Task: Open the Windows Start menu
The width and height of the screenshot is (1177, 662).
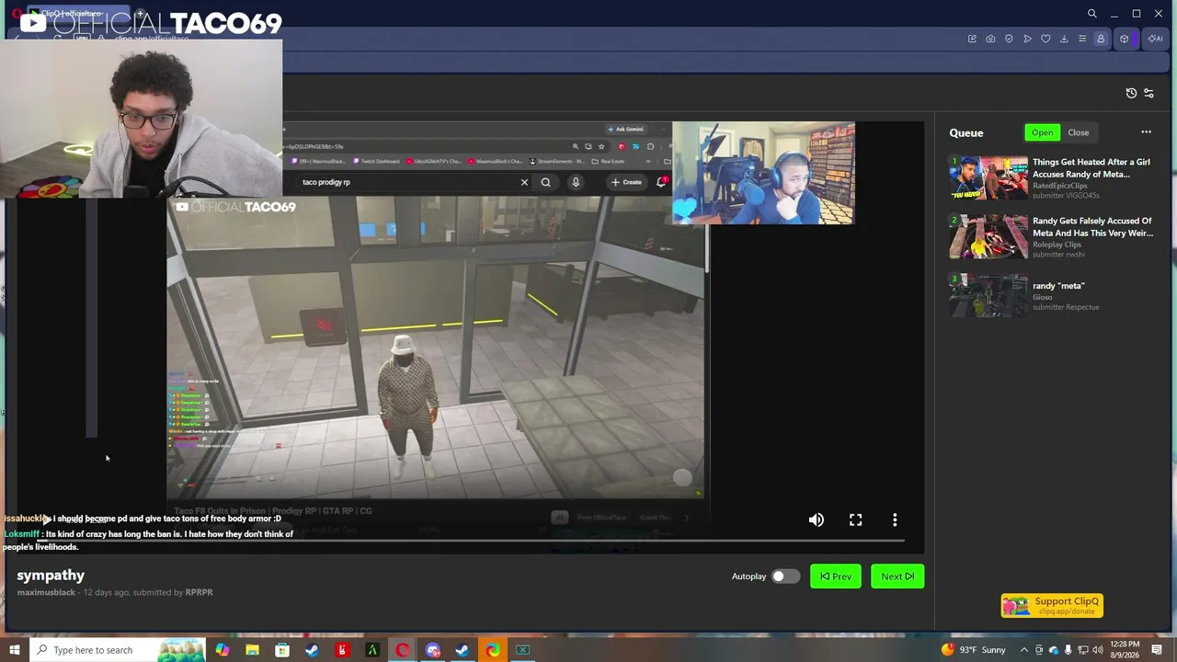Action: (14, 650)
